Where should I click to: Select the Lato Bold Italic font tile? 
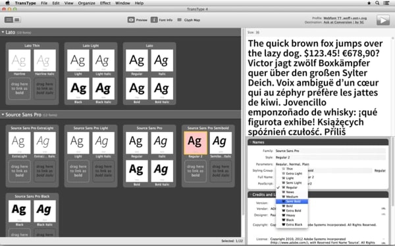(x=162, y=89)
